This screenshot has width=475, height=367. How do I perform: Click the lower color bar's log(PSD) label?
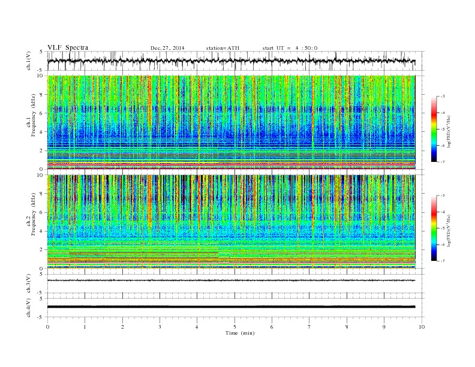point(449,230)
